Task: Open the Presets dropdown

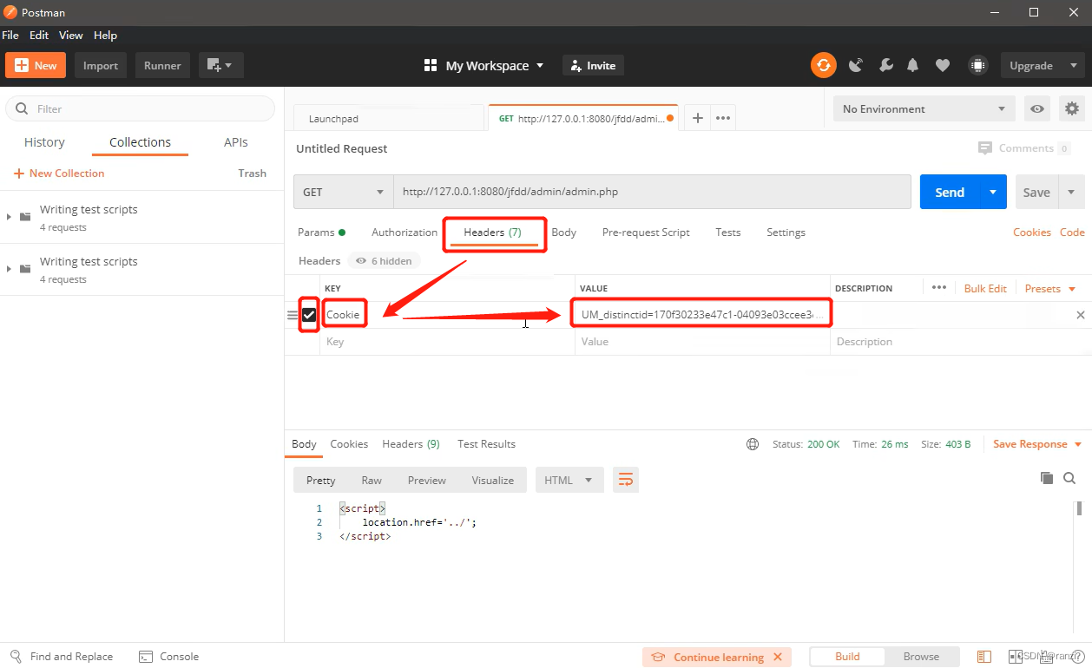Action: coord(1050,288)
